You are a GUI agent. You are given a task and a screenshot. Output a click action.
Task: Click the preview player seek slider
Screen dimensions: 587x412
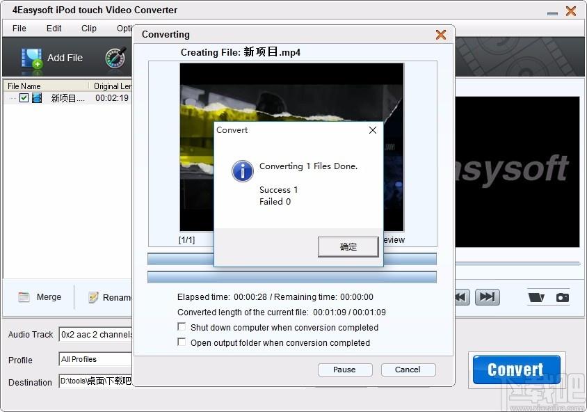[x=517, y=264]
